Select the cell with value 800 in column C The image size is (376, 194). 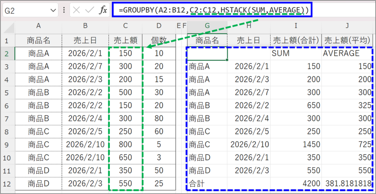126,144
